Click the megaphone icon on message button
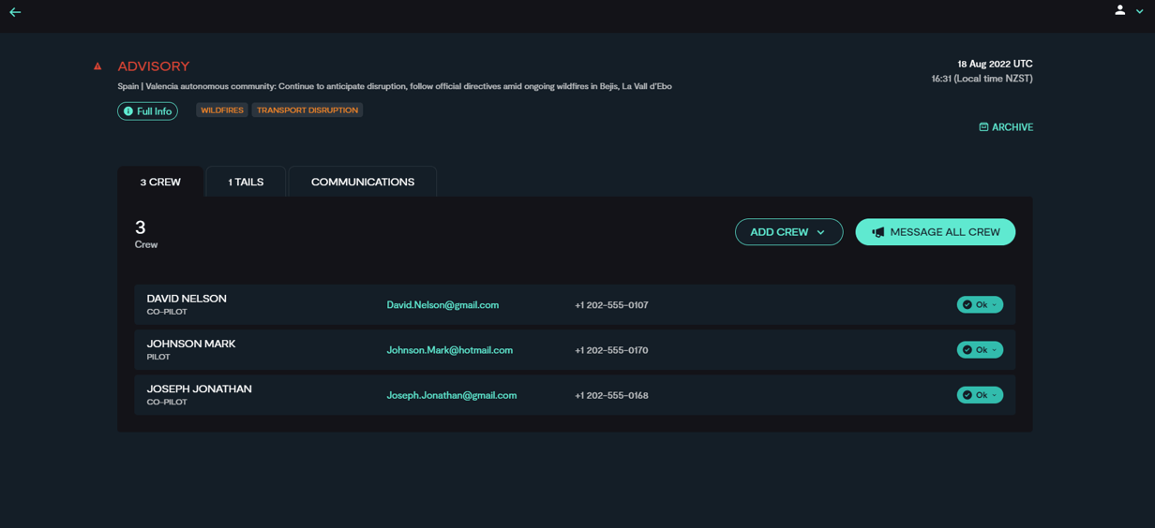The height and width of the screenshot is (528, 1155). pyautogui.click(x=877, y=232)
